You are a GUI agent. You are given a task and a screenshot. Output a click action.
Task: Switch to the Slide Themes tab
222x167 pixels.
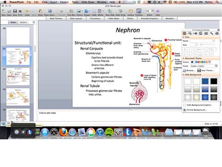pos(56,19)
